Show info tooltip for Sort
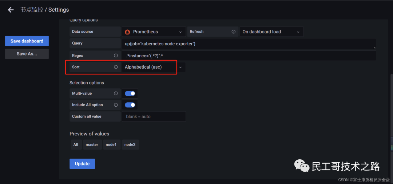Image resolution: width=393 pixels, height=184 pixels. [x=116, y=67]
